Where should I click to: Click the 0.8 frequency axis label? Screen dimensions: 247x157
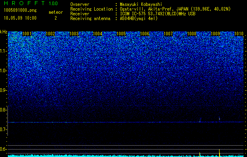(3, 110)
